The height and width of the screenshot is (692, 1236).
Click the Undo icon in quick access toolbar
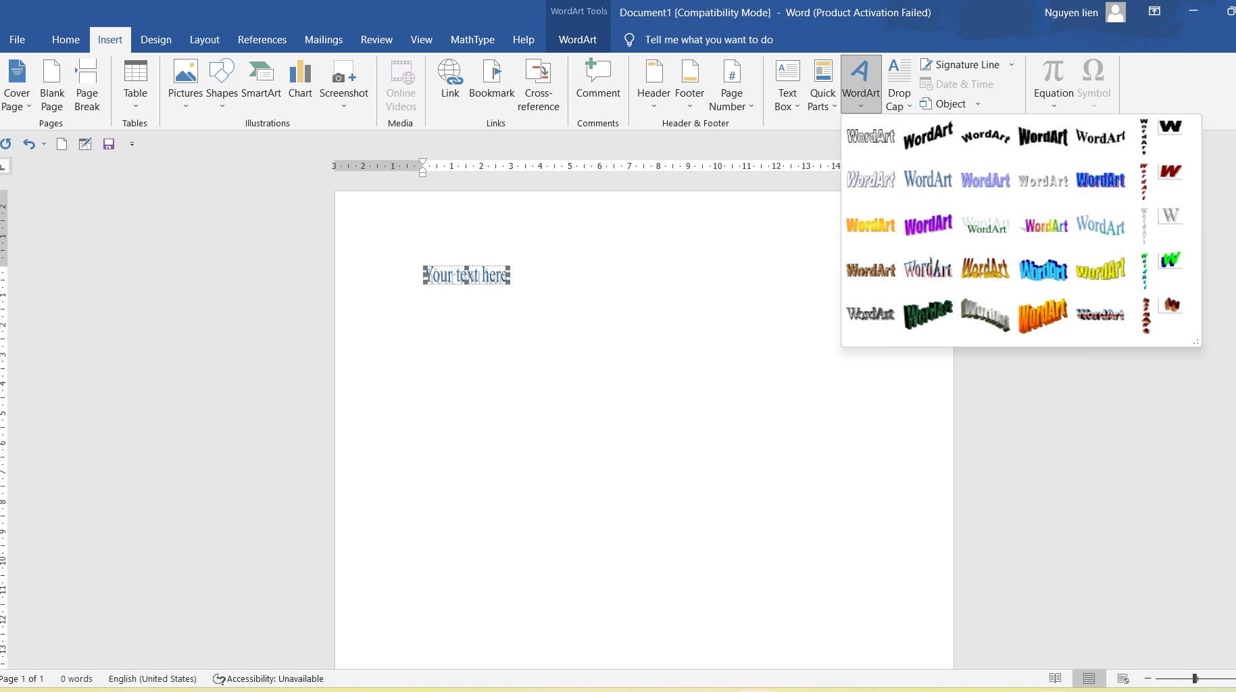coord(28,144)
